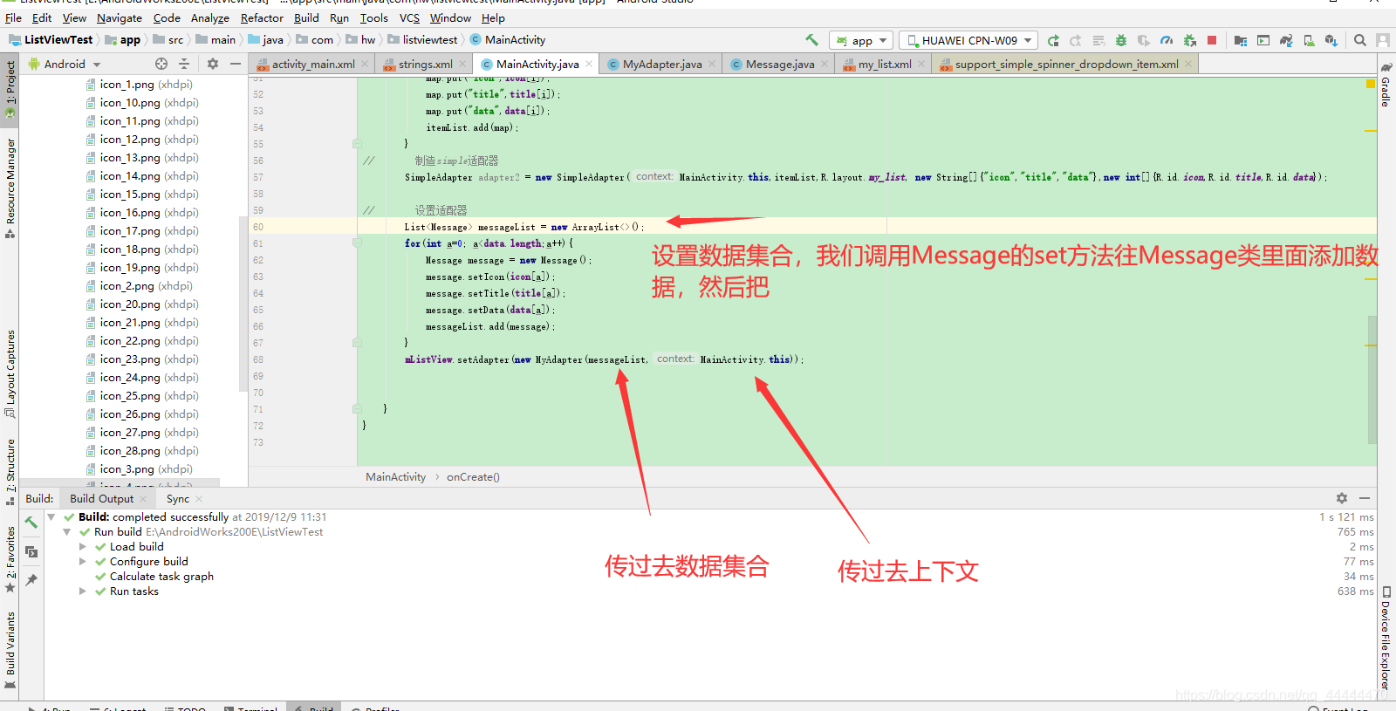Collapse the for loop code fold marker at line 61
This screenshot has width=1396, height=711.
(x=357, y=243)
